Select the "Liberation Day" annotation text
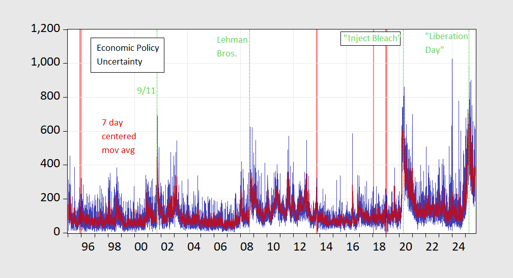This screenshot has height=278, width=513. (x=446, y=43)
